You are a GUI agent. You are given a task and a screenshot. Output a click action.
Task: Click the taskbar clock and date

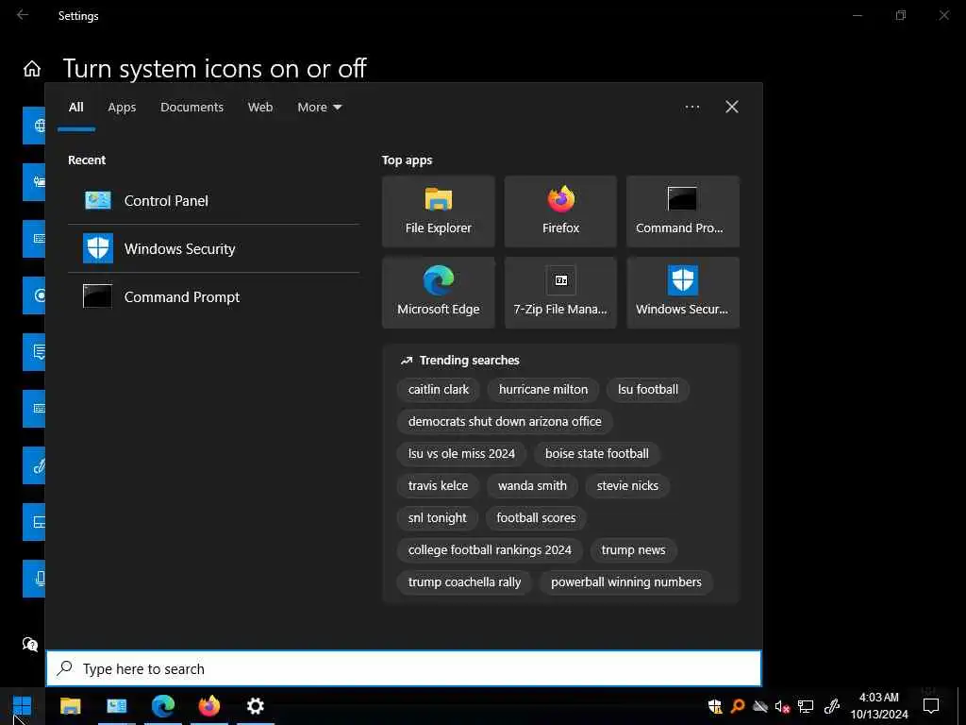(879, 706)
